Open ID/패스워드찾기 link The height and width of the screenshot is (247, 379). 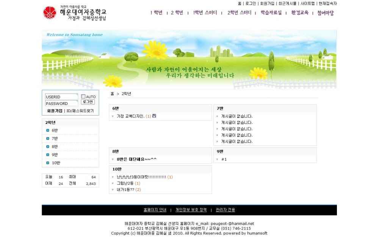tap(80, 111)
